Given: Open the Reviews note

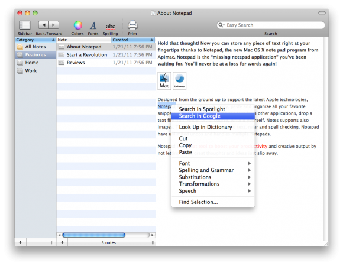Looking at the screenshot, I should [x=106, y=63].
